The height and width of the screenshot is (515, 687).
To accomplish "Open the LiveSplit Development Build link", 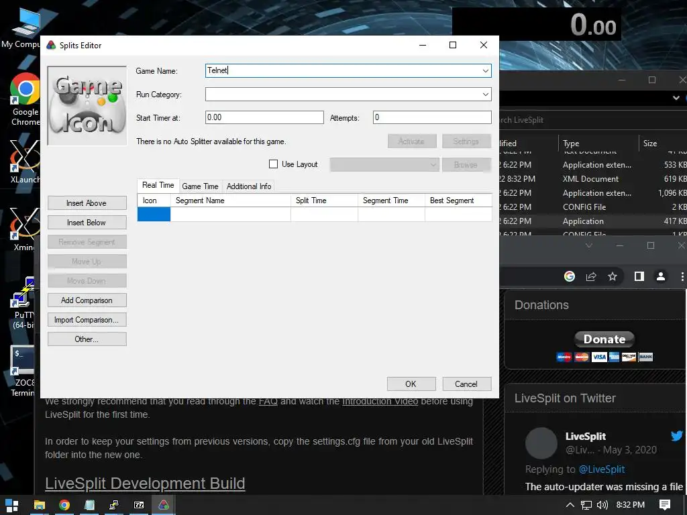I will coord(145,483).
